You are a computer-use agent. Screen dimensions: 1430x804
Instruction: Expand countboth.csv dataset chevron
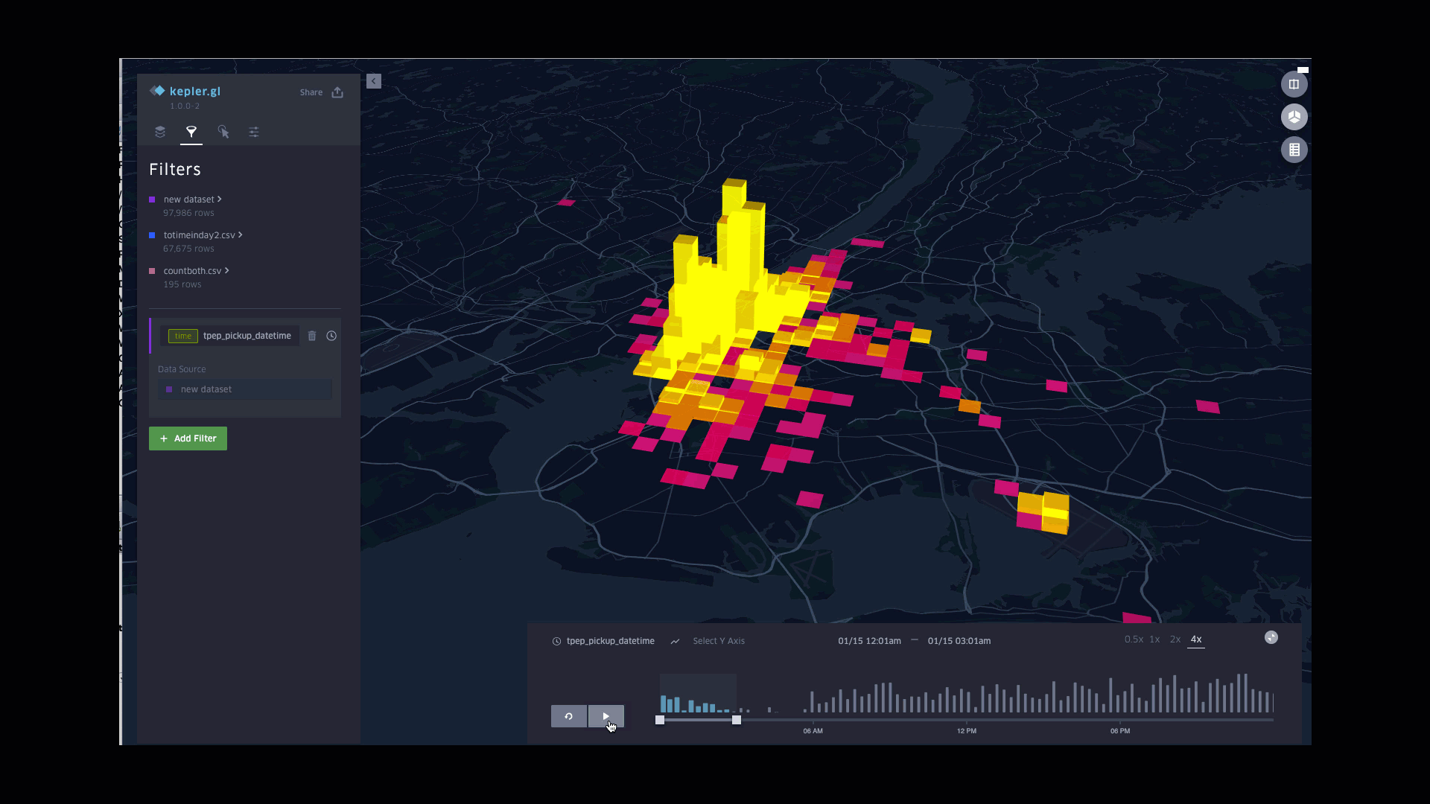tap(226, 270)
